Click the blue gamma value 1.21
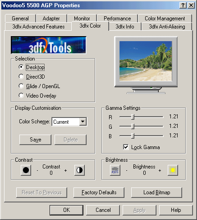 (174, 136)
